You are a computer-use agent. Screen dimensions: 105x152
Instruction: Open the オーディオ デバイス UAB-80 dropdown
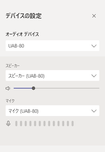coord(52,46)
